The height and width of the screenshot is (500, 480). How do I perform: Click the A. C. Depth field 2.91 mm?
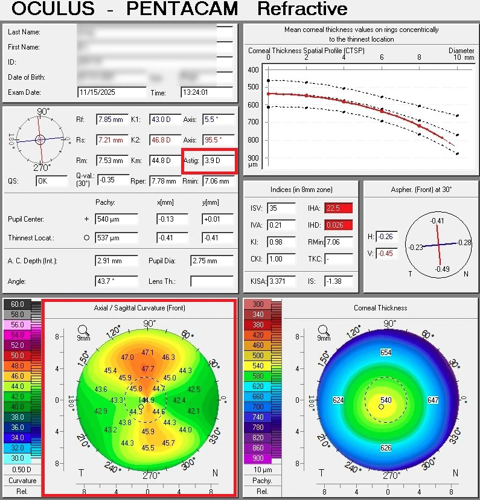click(x=117, y=261)
